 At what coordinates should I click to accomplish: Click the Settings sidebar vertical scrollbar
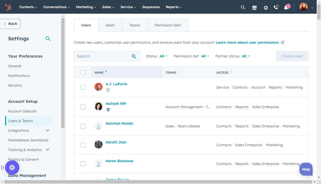point(63,73)
